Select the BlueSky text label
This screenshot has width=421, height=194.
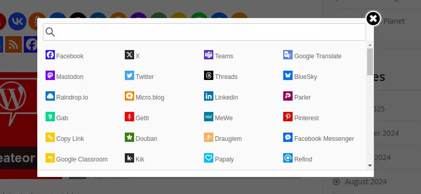(x=306, y=77)
